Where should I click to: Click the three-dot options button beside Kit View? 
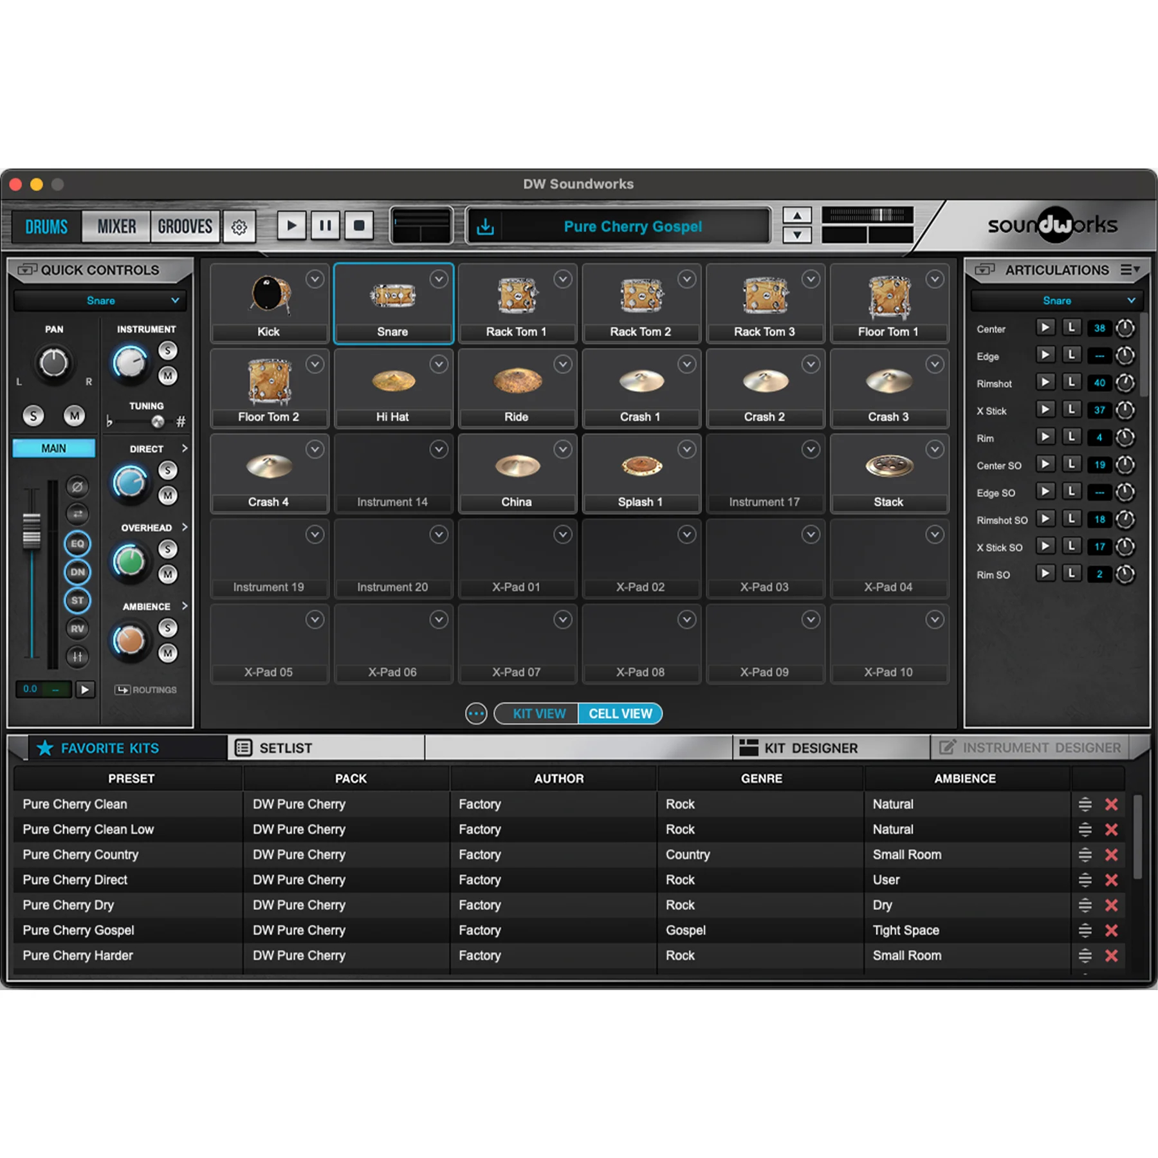[x=476, y=714]
